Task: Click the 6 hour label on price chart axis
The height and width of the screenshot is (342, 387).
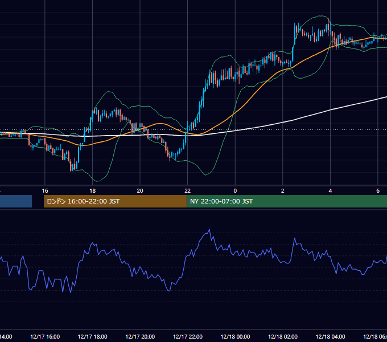Action: point(378,190)
